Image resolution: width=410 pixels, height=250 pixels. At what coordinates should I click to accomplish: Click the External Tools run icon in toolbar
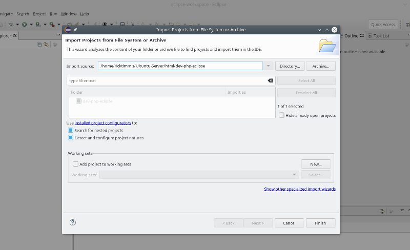(52, 24)
